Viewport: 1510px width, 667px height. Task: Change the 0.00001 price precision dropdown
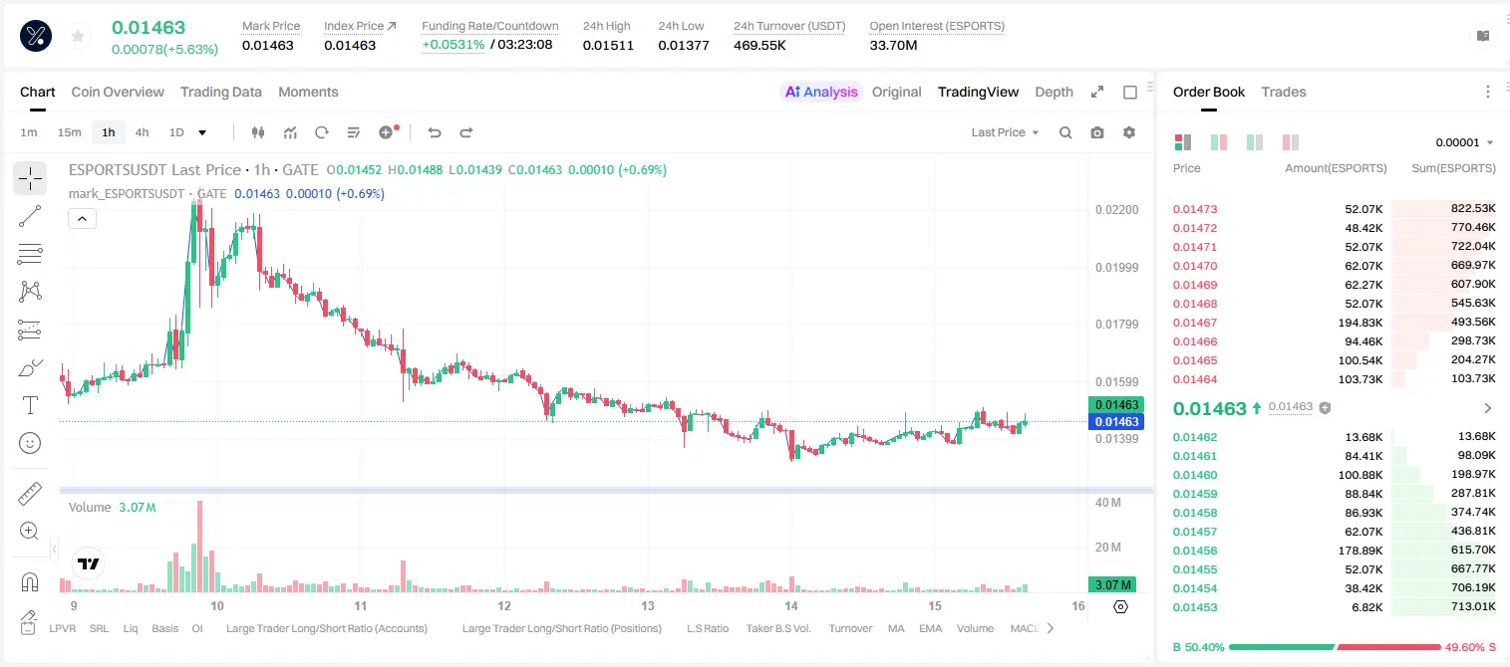[x=1464, y=142]
